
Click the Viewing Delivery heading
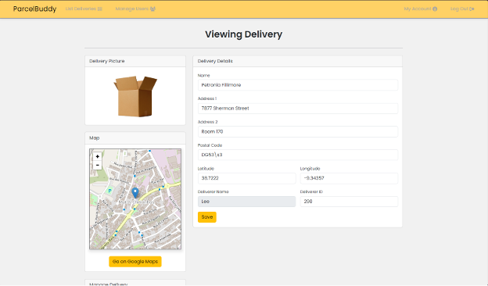pyautogui.click(x=244, y=34)
